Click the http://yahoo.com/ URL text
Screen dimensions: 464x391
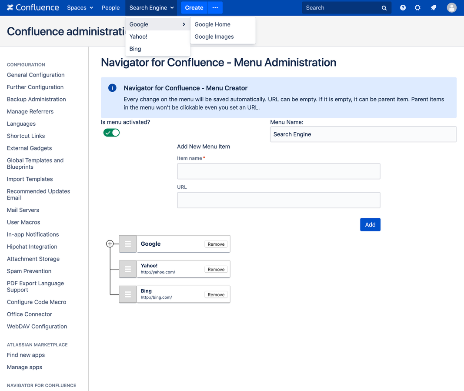pyautogui.click(x=158, y=272)
